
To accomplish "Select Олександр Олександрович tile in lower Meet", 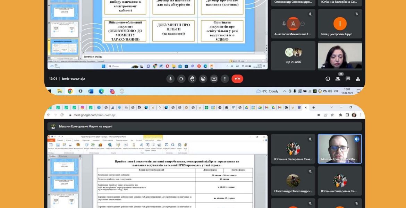I will (293, 181).
